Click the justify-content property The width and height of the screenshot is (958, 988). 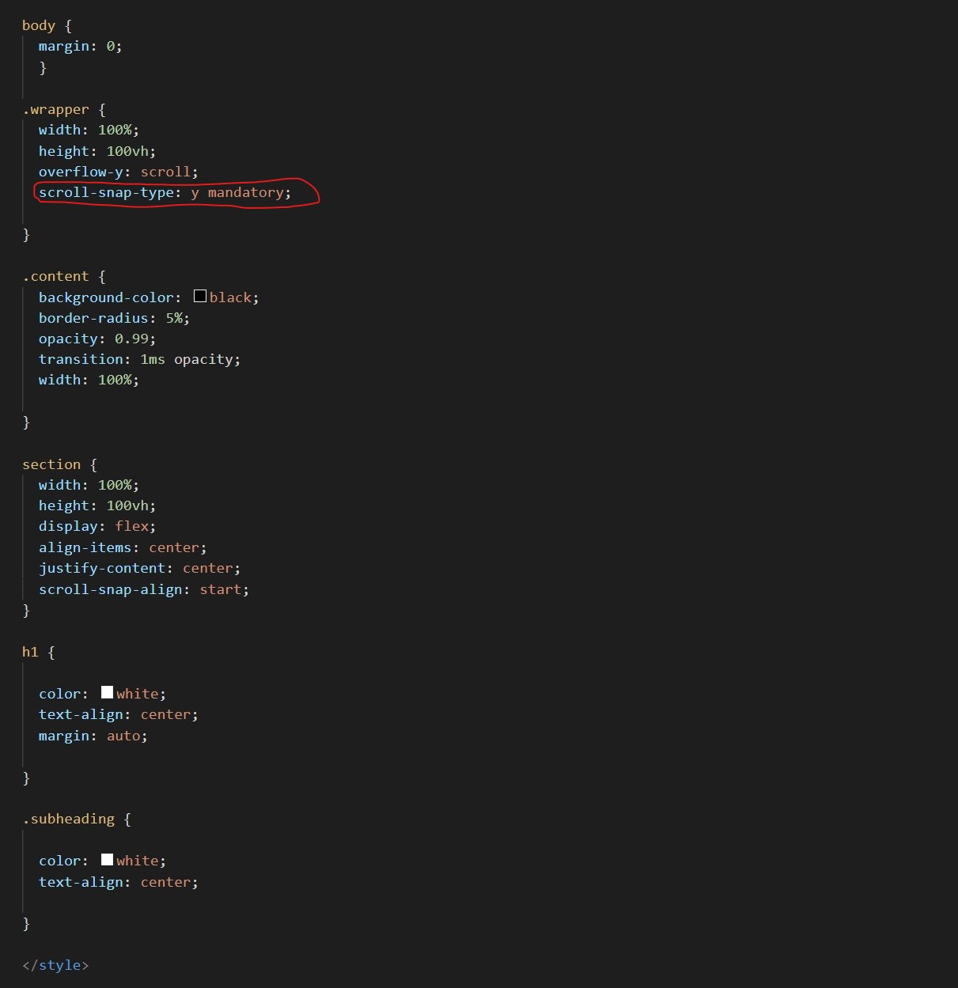(x=102, y=568)
